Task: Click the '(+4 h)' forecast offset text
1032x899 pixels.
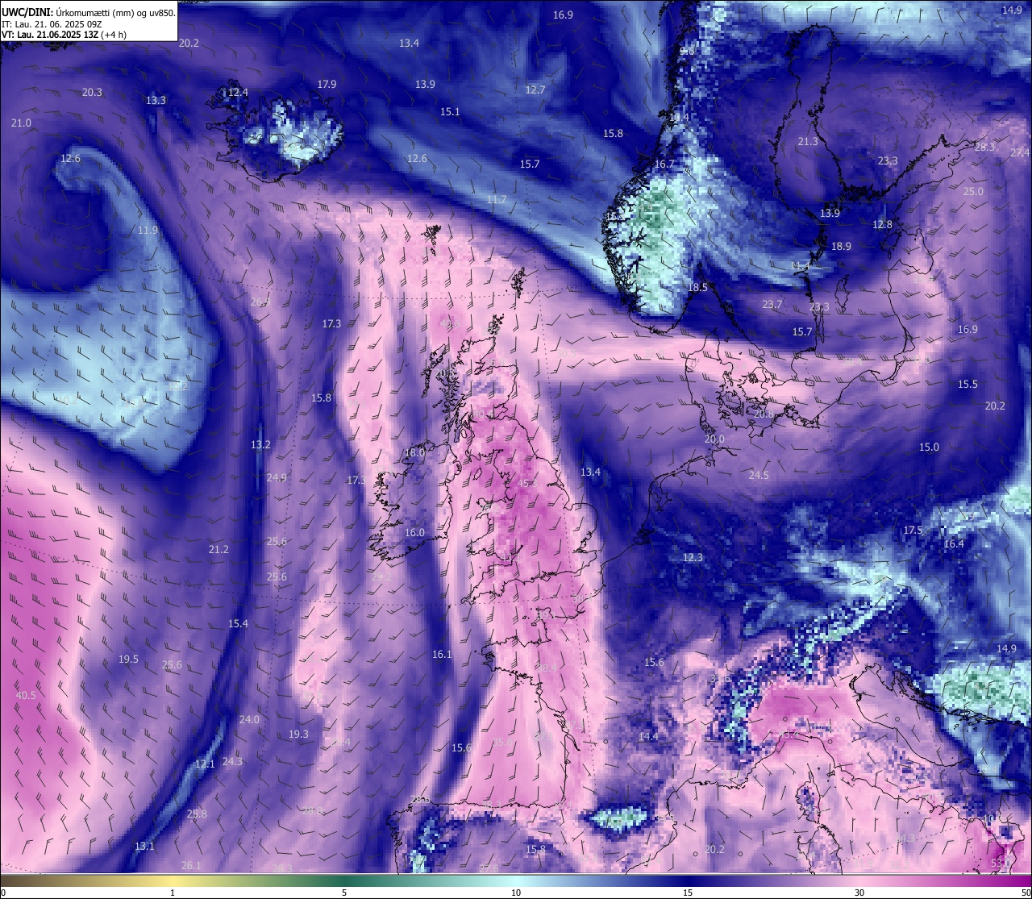Action: point(114,35)
